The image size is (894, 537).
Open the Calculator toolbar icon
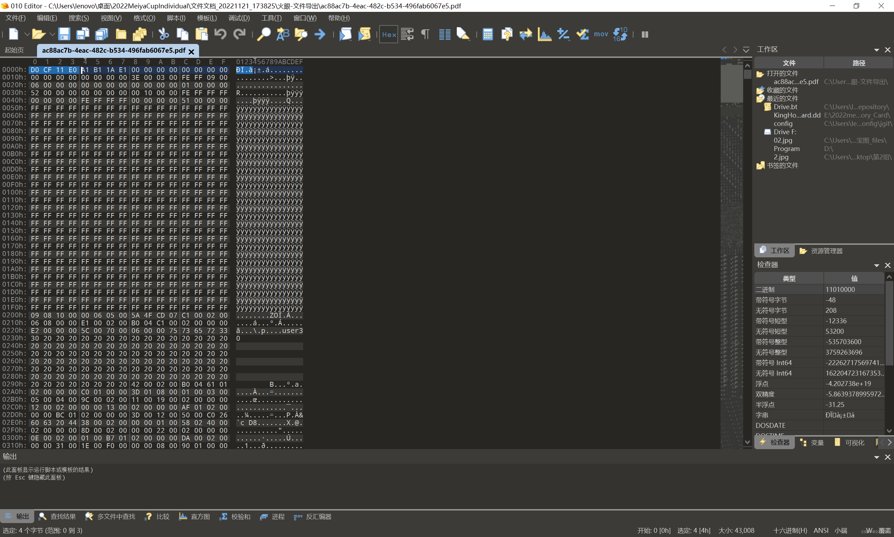[x=488, y=35]
